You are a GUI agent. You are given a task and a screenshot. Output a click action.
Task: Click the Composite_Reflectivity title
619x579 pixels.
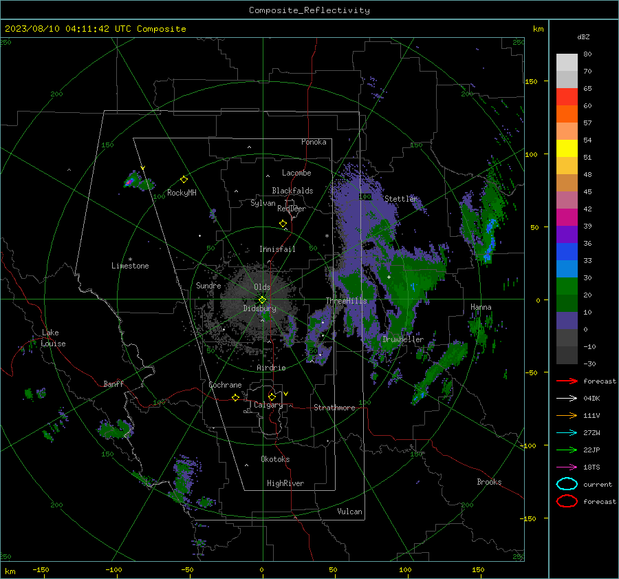[309, 10]
